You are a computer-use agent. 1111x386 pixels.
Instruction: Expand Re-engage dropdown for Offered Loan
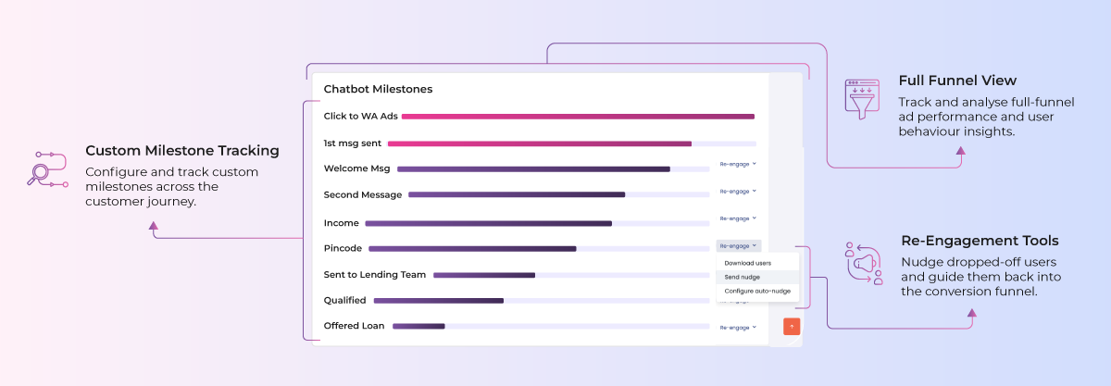tap(738, 328)
